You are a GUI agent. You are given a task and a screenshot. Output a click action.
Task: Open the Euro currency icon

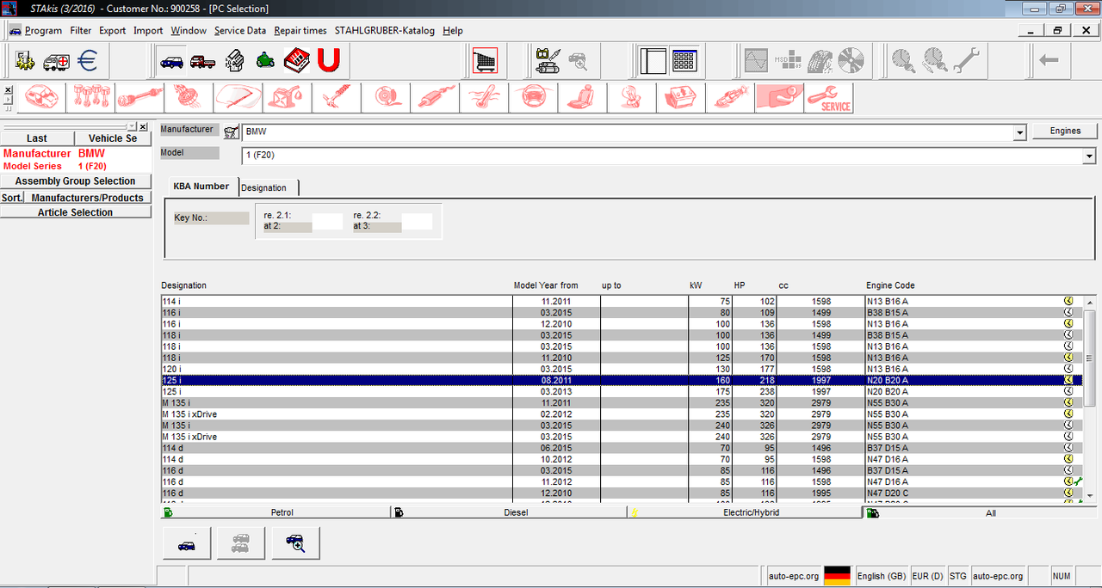point(87,61)
